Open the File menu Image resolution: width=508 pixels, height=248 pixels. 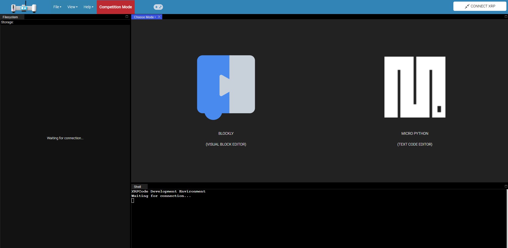(57, 7)
